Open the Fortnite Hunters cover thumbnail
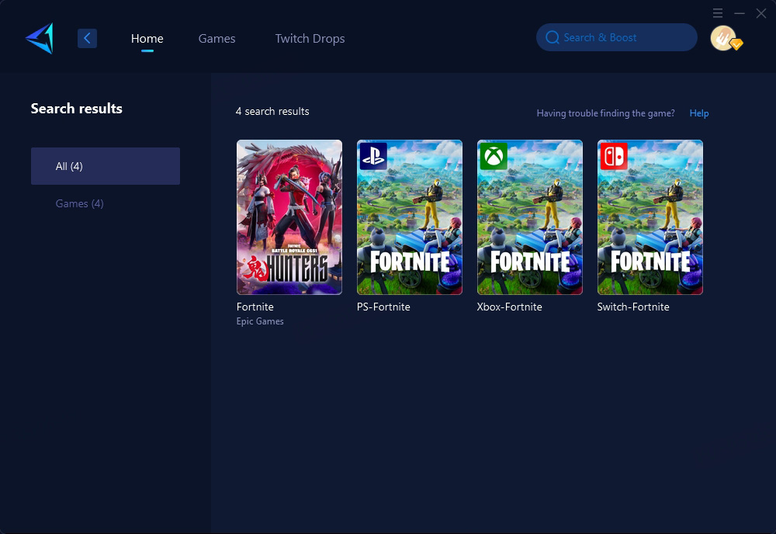The image size is (776, 534). [289, 217]
